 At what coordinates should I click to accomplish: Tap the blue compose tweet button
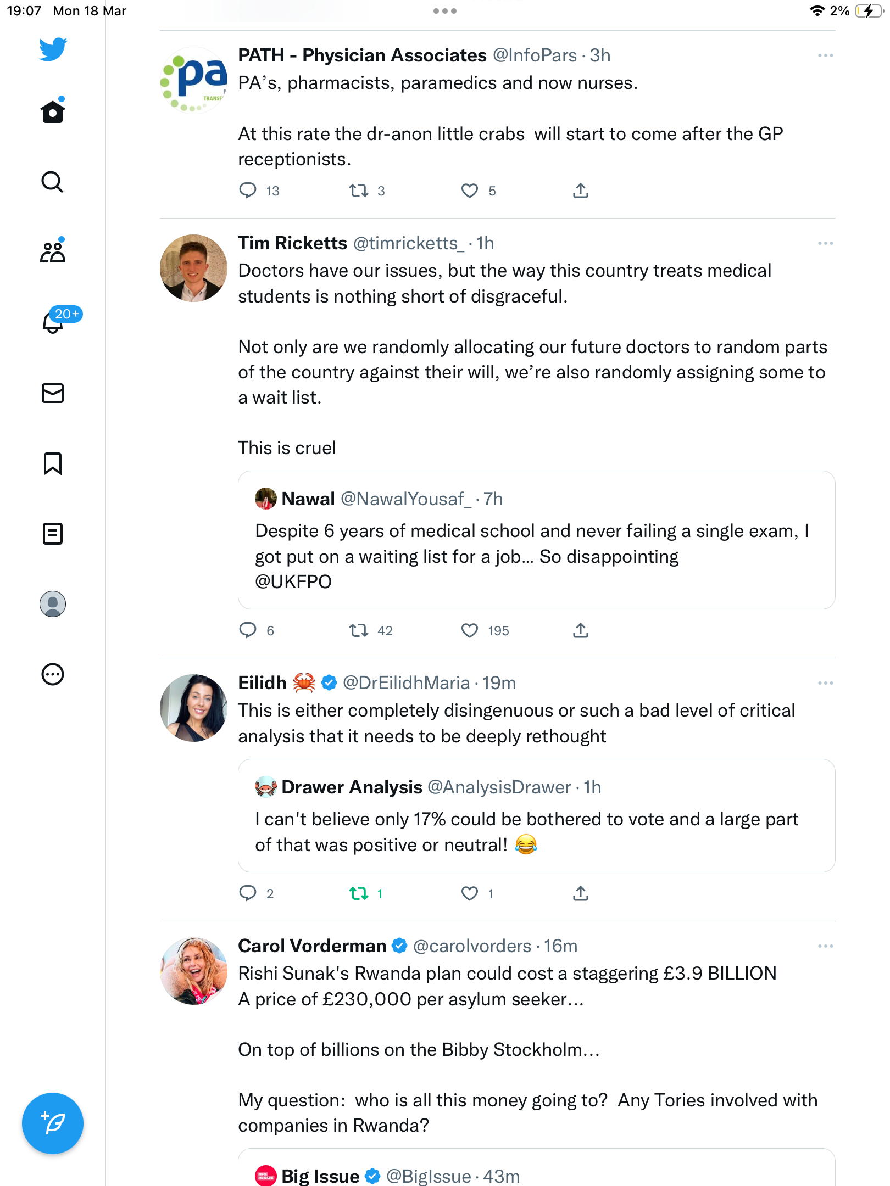(53, 1123)
